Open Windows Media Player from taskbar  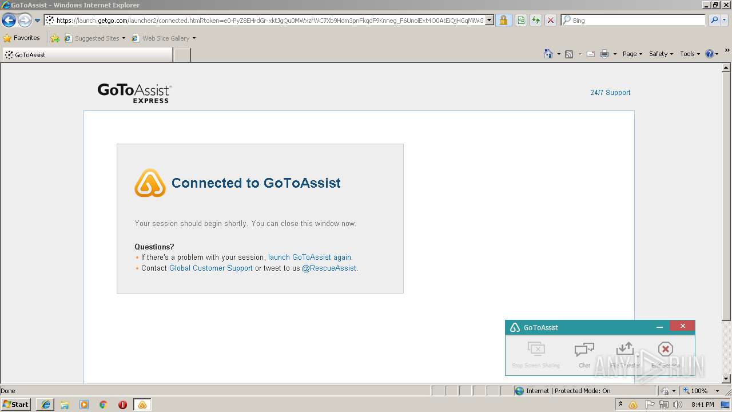84,405
